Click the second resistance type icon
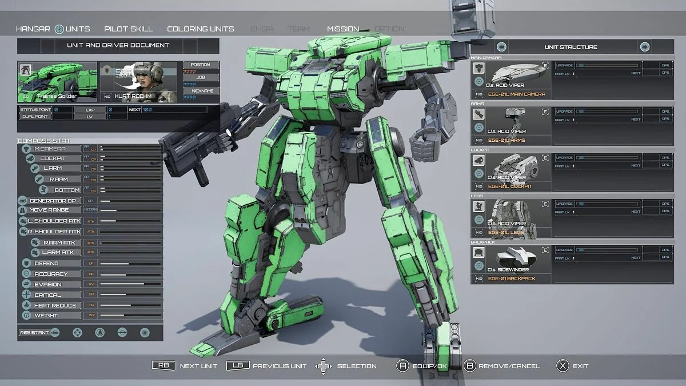The height and width of the screenshot is (386, 686). (x=77, y=332)
